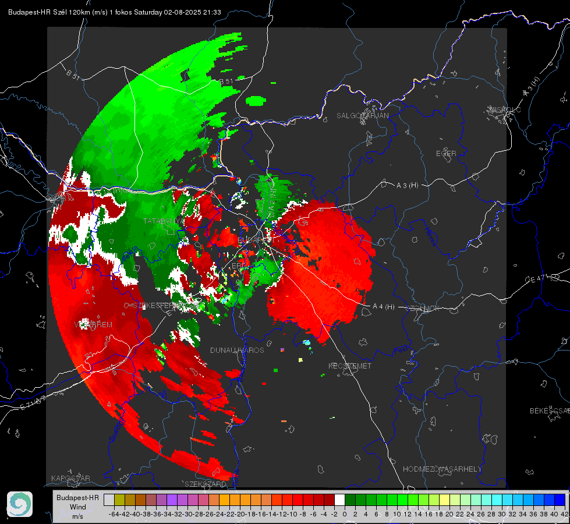Screen dimensions: 570x524
Task: Pick the light gray swatch left of -64
Action: pyautogui.click(x=109, y=500)
